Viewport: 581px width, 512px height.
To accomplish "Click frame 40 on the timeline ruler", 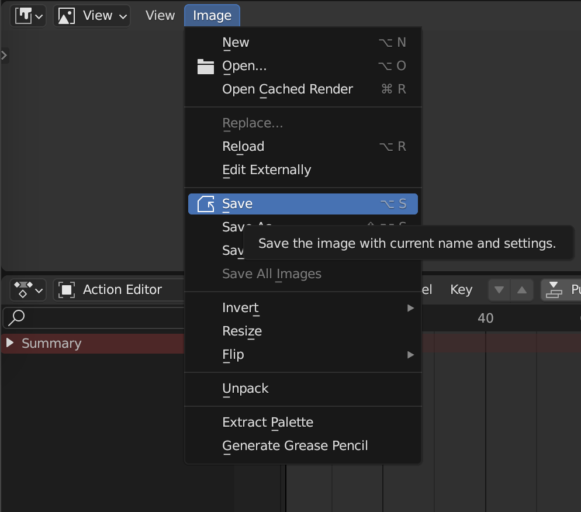I will pyautogui.click(x=485, y=318).
